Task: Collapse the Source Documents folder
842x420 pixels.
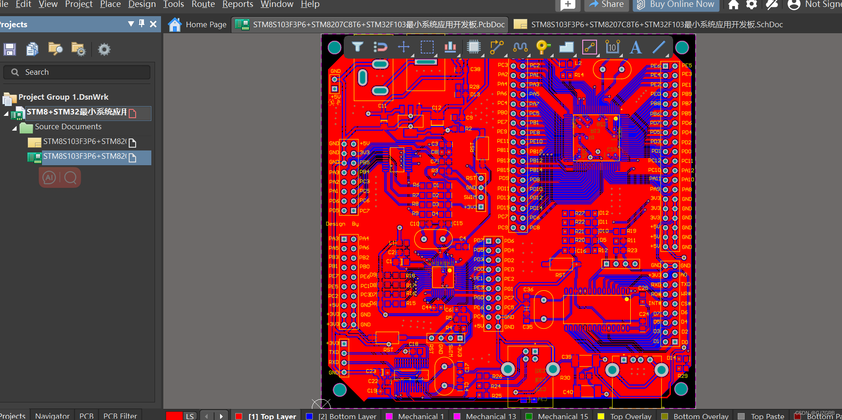Action: click(x=14, y=128)
